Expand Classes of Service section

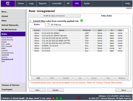coord(13,85)
